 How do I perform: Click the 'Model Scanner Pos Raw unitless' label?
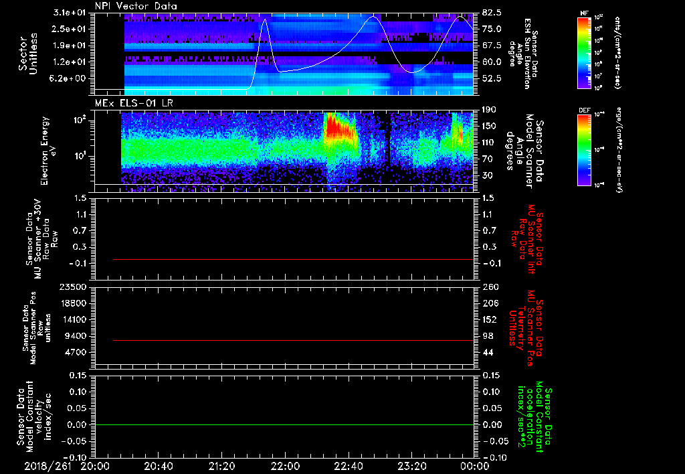(37, 328)
